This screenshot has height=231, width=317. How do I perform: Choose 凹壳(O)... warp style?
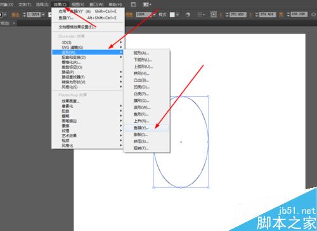(146, 87)
